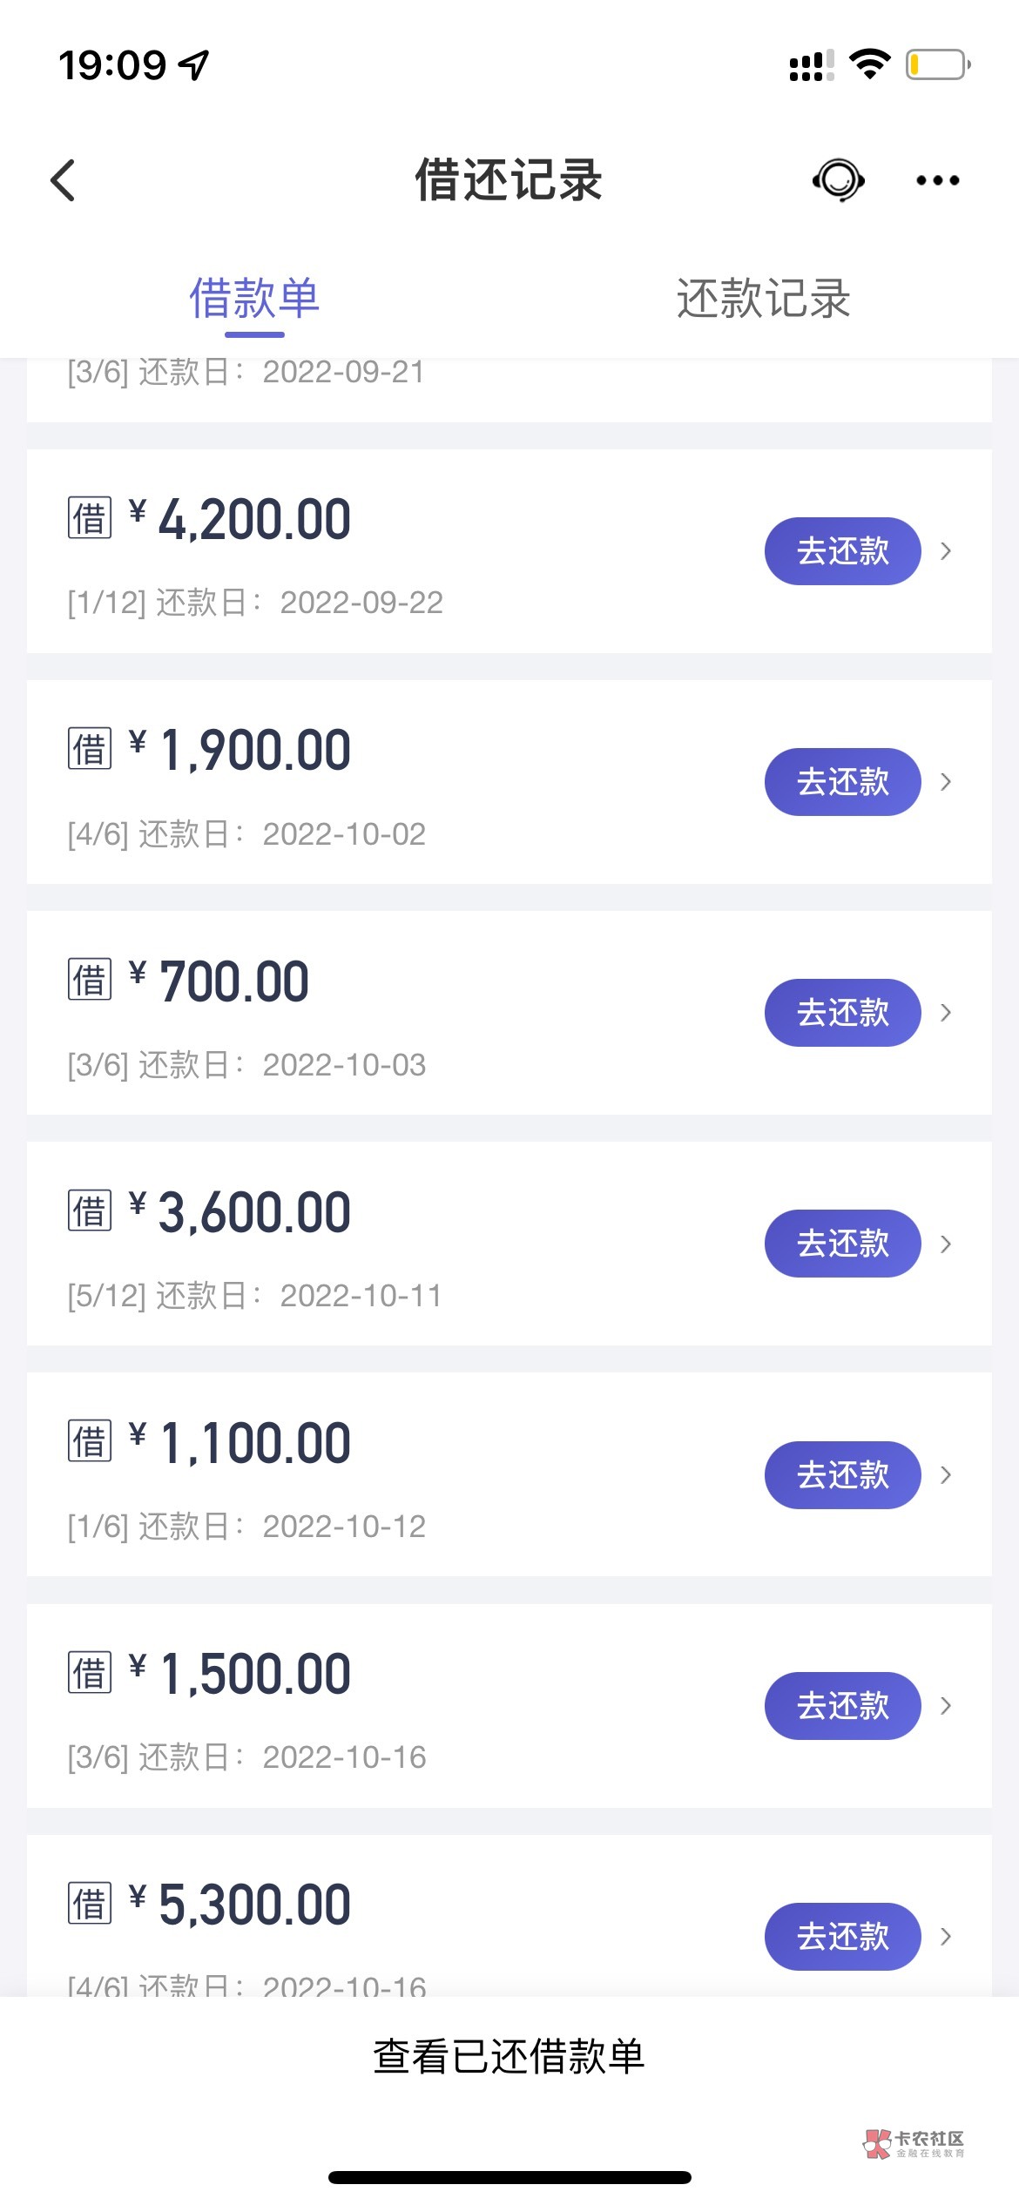Tap the 借 icon beside ¥700.00
The width and height of the screenshot is (1019, 2205).
pos(90,980)
